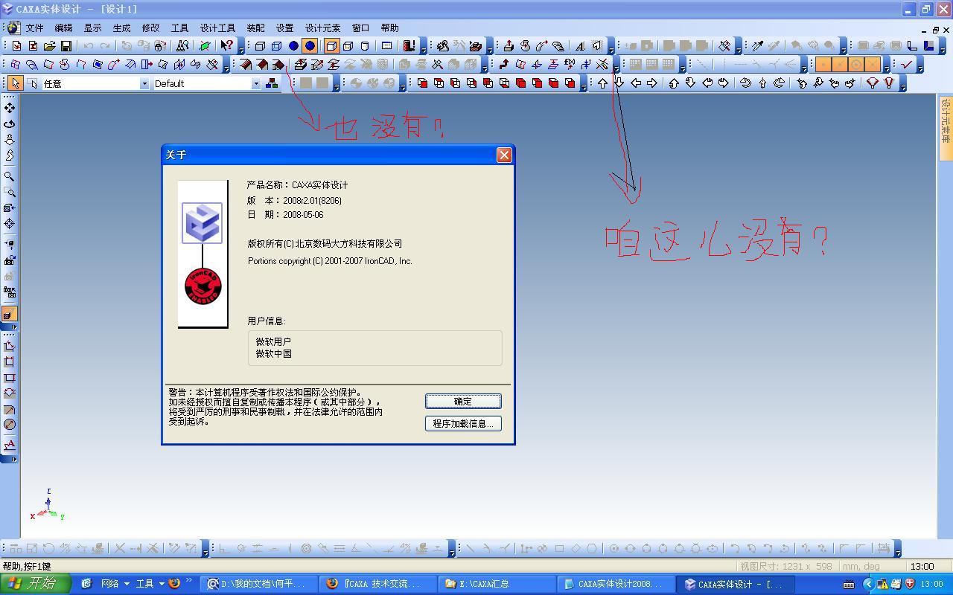Click the New design file icon
953x595 pixels.
point(16,46)
